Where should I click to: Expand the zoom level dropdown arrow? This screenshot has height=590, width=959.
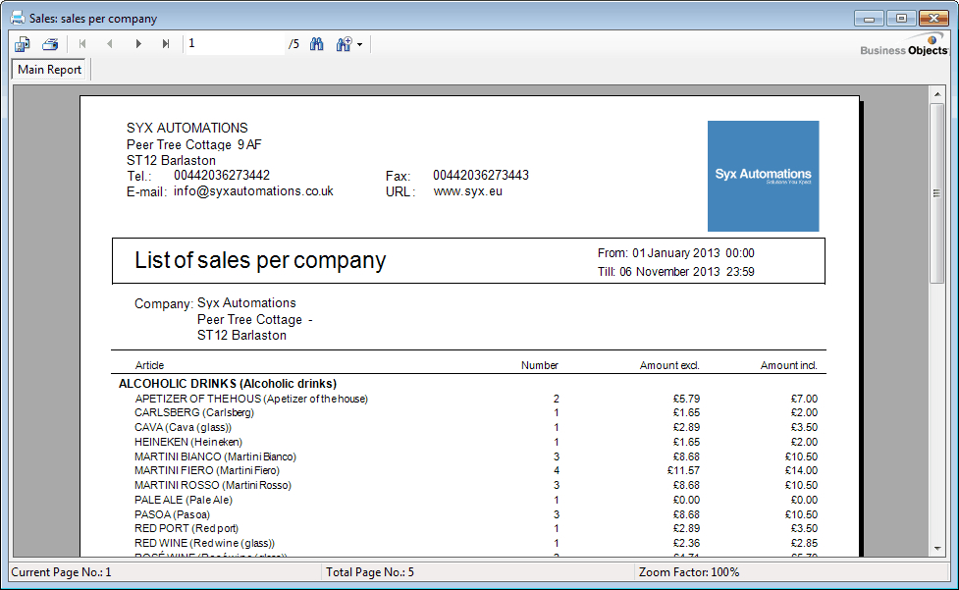360,45
